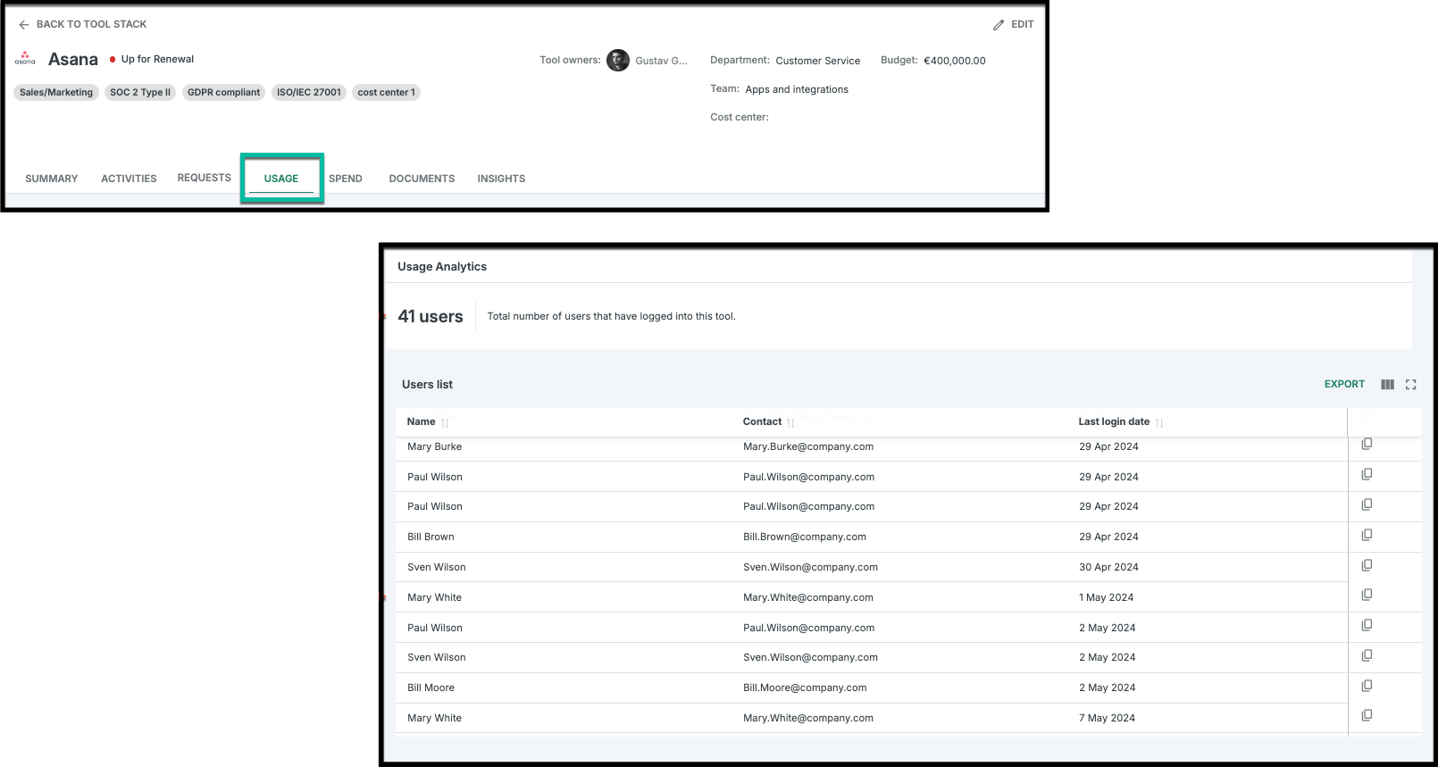Select the Usage tab
This screenshot has width=1438, height=767.
[281, 179]
